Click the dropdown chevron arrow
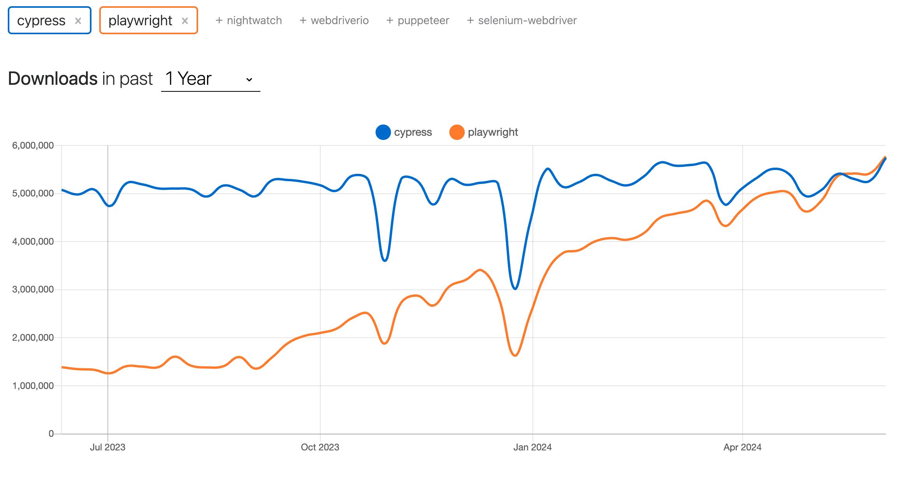 click(249, 80)
